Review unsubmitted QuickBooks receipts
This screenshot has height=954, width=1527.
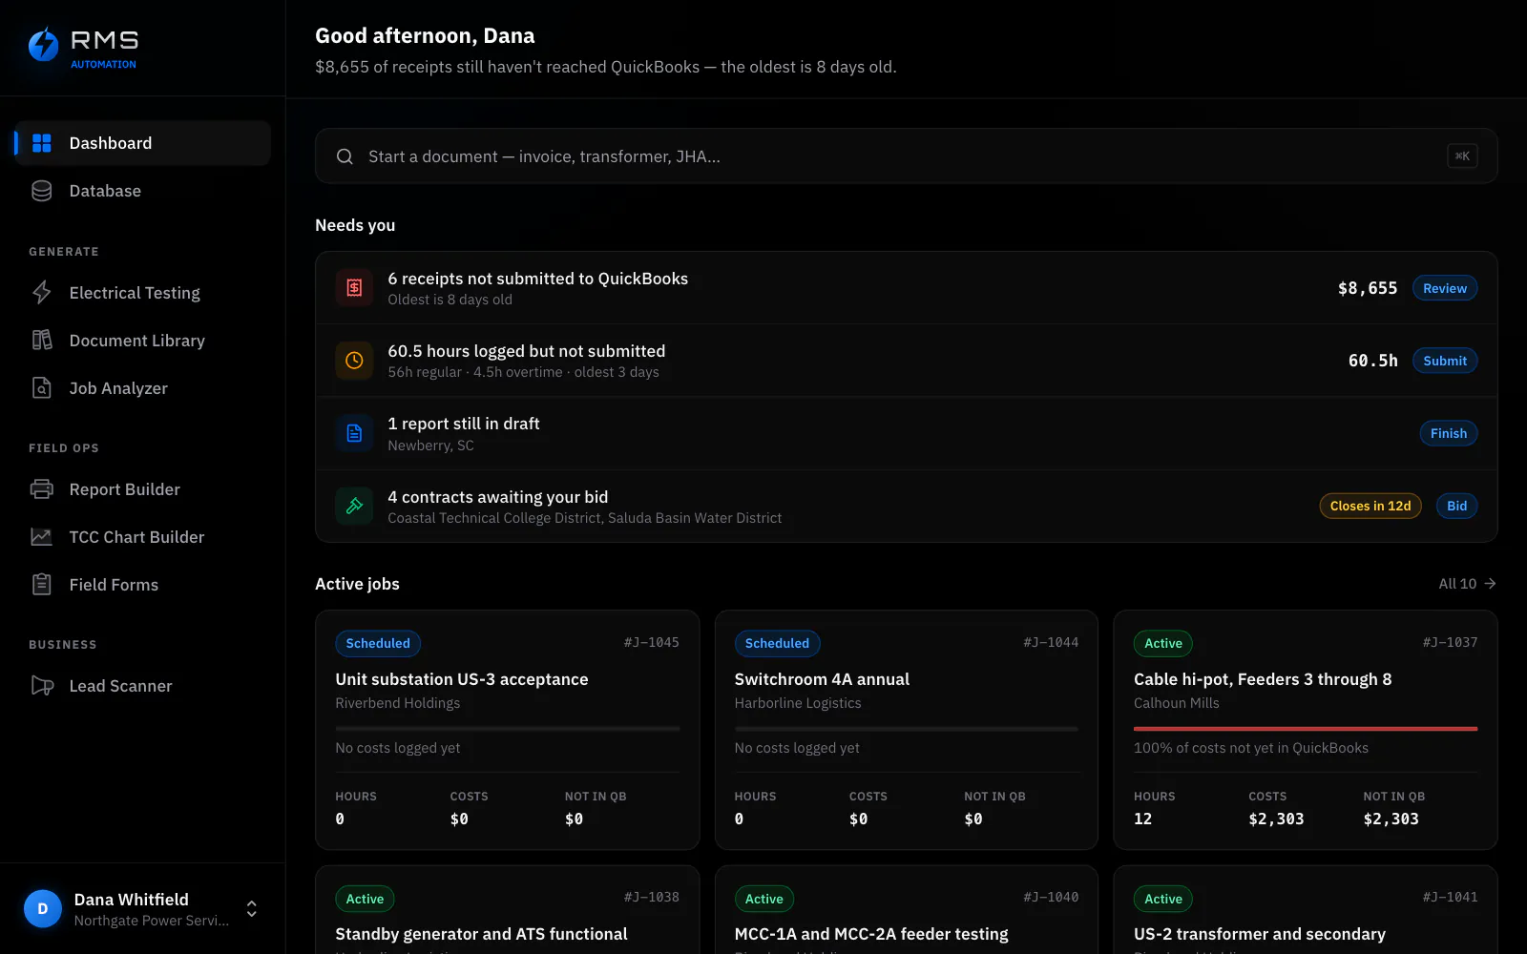pyautogui.click(x=1445, y=288)
